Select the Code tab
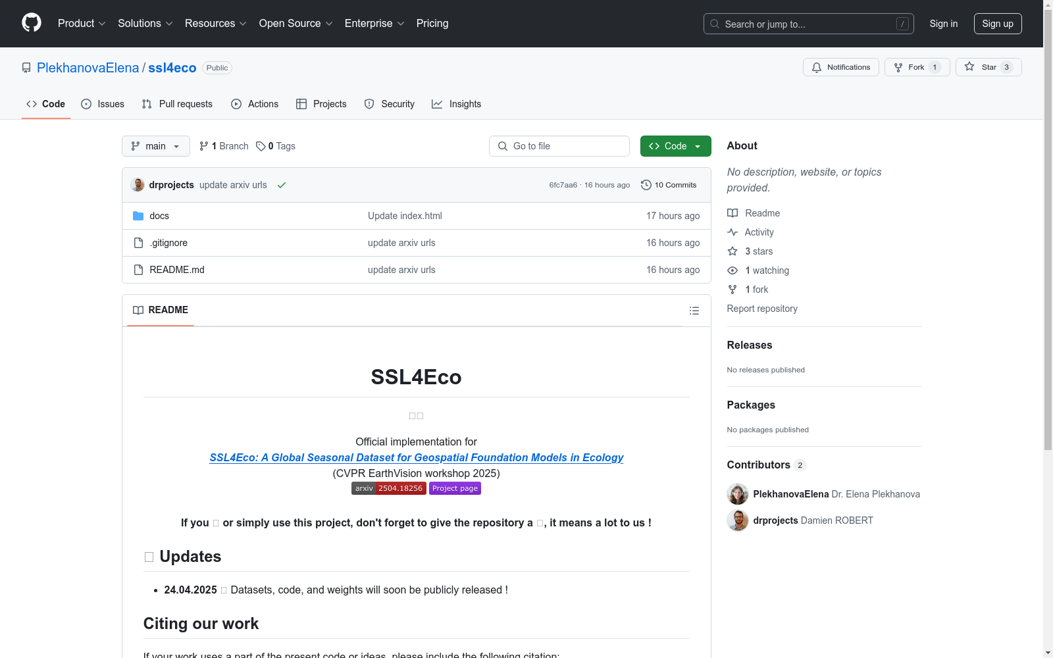This screenshot has height=658, width=1053. [46, 104]
